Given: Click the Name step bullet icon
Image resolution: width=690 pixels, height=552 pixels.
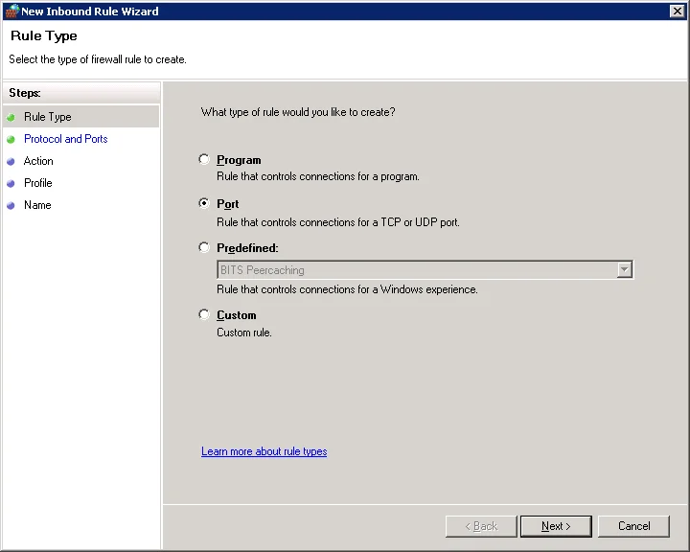Looking at the screenshot, I should tap(11, 206).
